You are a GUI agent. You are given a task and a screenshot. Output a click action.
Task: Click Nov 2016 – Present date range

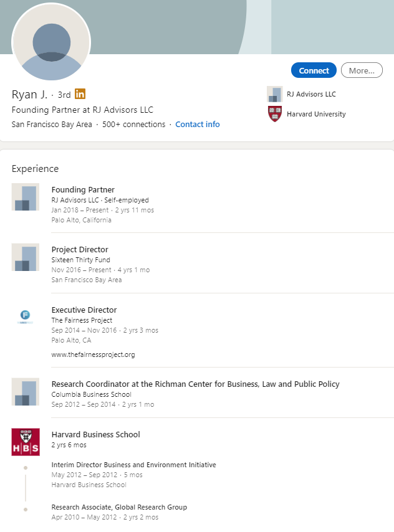click(81, 270)
